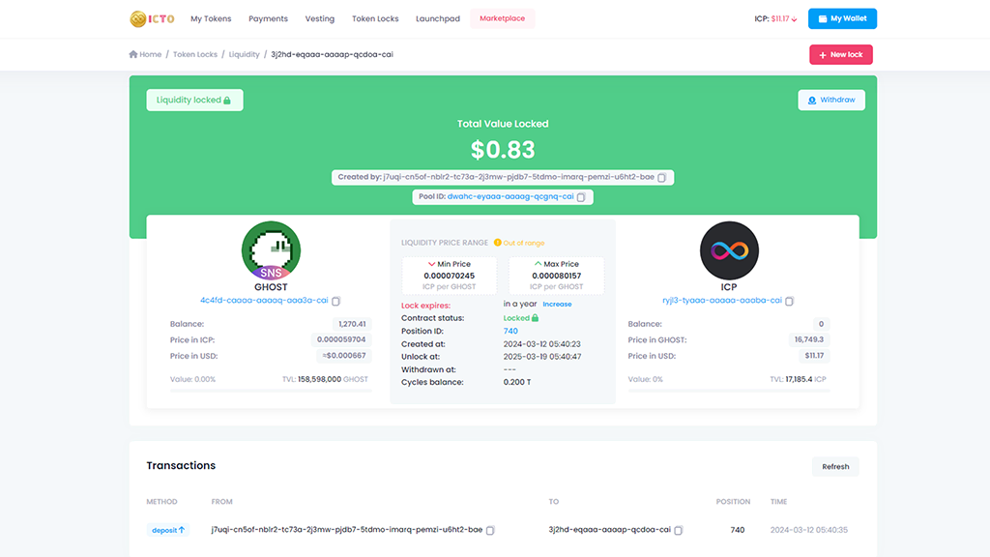Refresh the transactions list
Viewport: 990px width, 557px height.
click(x=835, y=466)
